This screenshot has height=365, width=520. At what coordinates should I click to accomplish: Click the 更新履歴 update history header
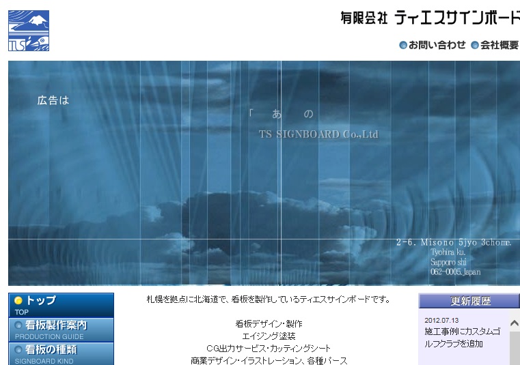(469, 301)
